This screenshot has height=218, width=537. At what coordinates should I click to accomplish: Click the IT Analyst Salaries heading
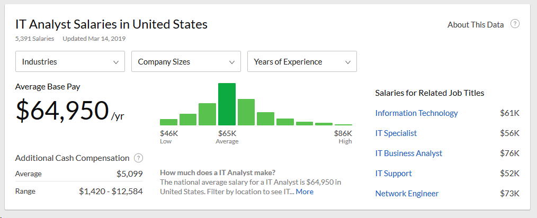[x=111, y=24]
